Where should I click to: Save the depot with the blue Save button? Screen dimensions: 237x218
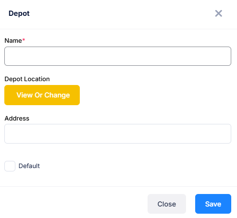pos(213,204)
